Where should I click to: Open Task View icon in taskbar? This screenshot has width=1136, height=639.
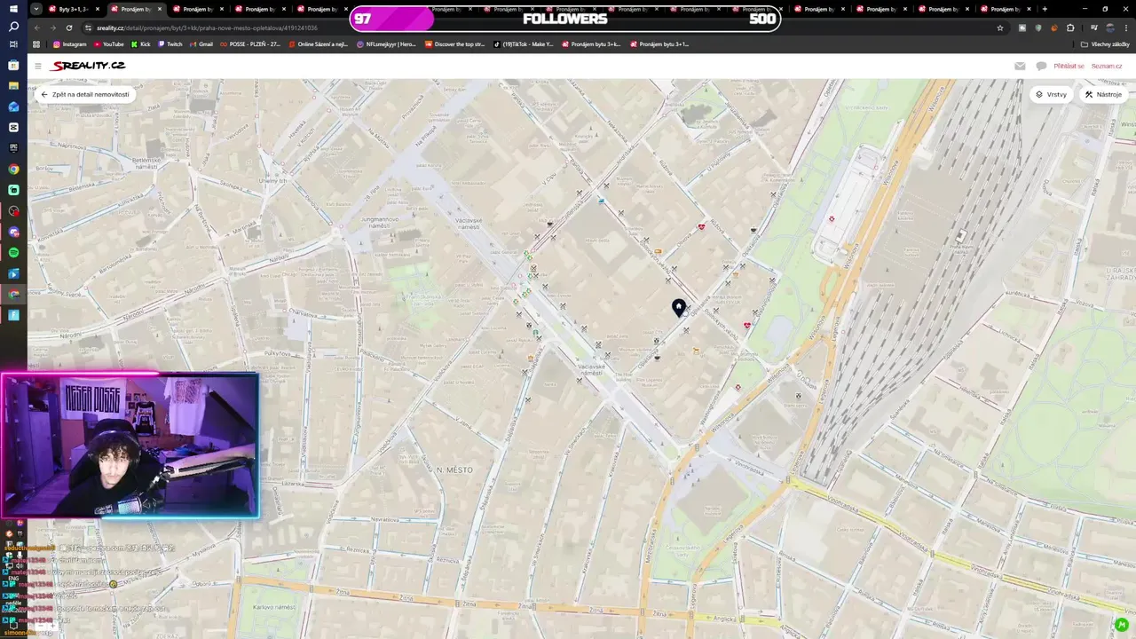[x=13, y=43]
